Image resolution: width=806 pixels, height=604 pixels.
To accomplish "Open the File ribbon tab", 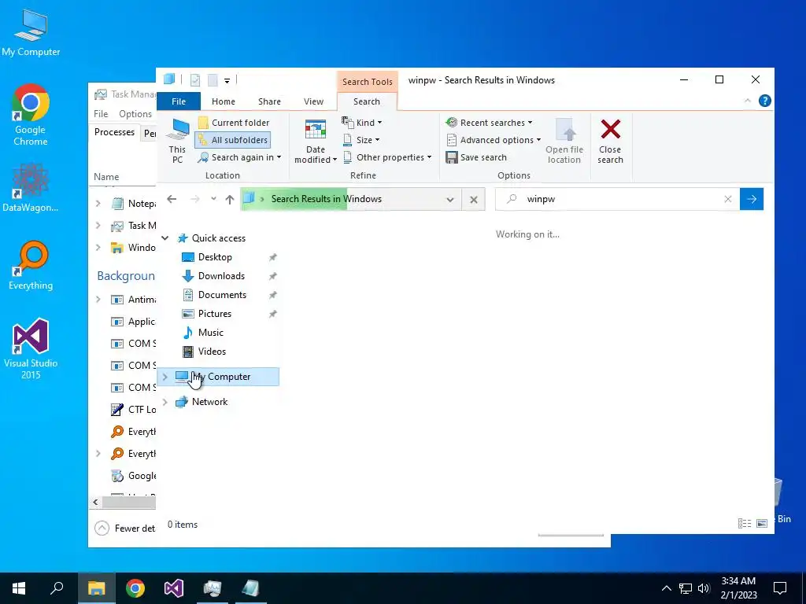I will (x=179, y=101).
